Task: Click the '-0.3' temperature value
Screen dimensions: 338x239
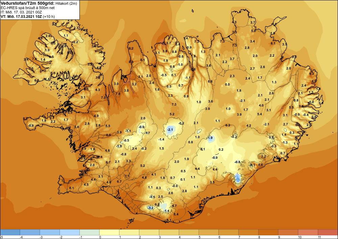Action: 273,146
